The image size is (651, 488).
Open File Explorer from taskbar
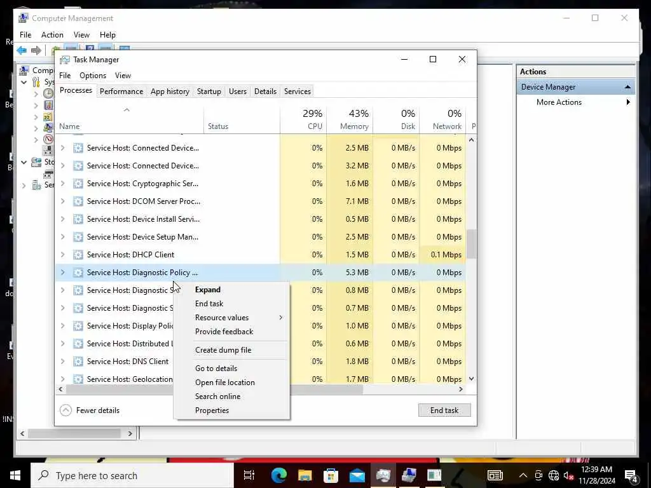click(305, 475)
